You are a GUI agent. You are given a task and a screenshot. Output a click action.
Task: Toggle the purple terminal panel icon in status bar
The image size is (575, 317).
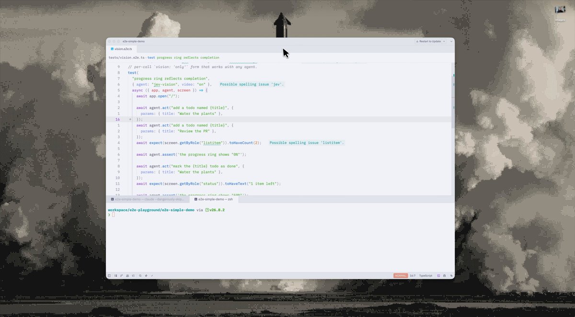[438, 275]
